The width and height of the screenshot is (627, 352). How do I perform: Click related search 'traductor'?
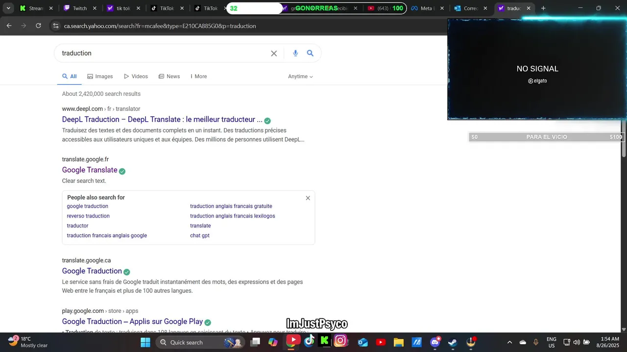pyautogui.click(x=78, y=226)
